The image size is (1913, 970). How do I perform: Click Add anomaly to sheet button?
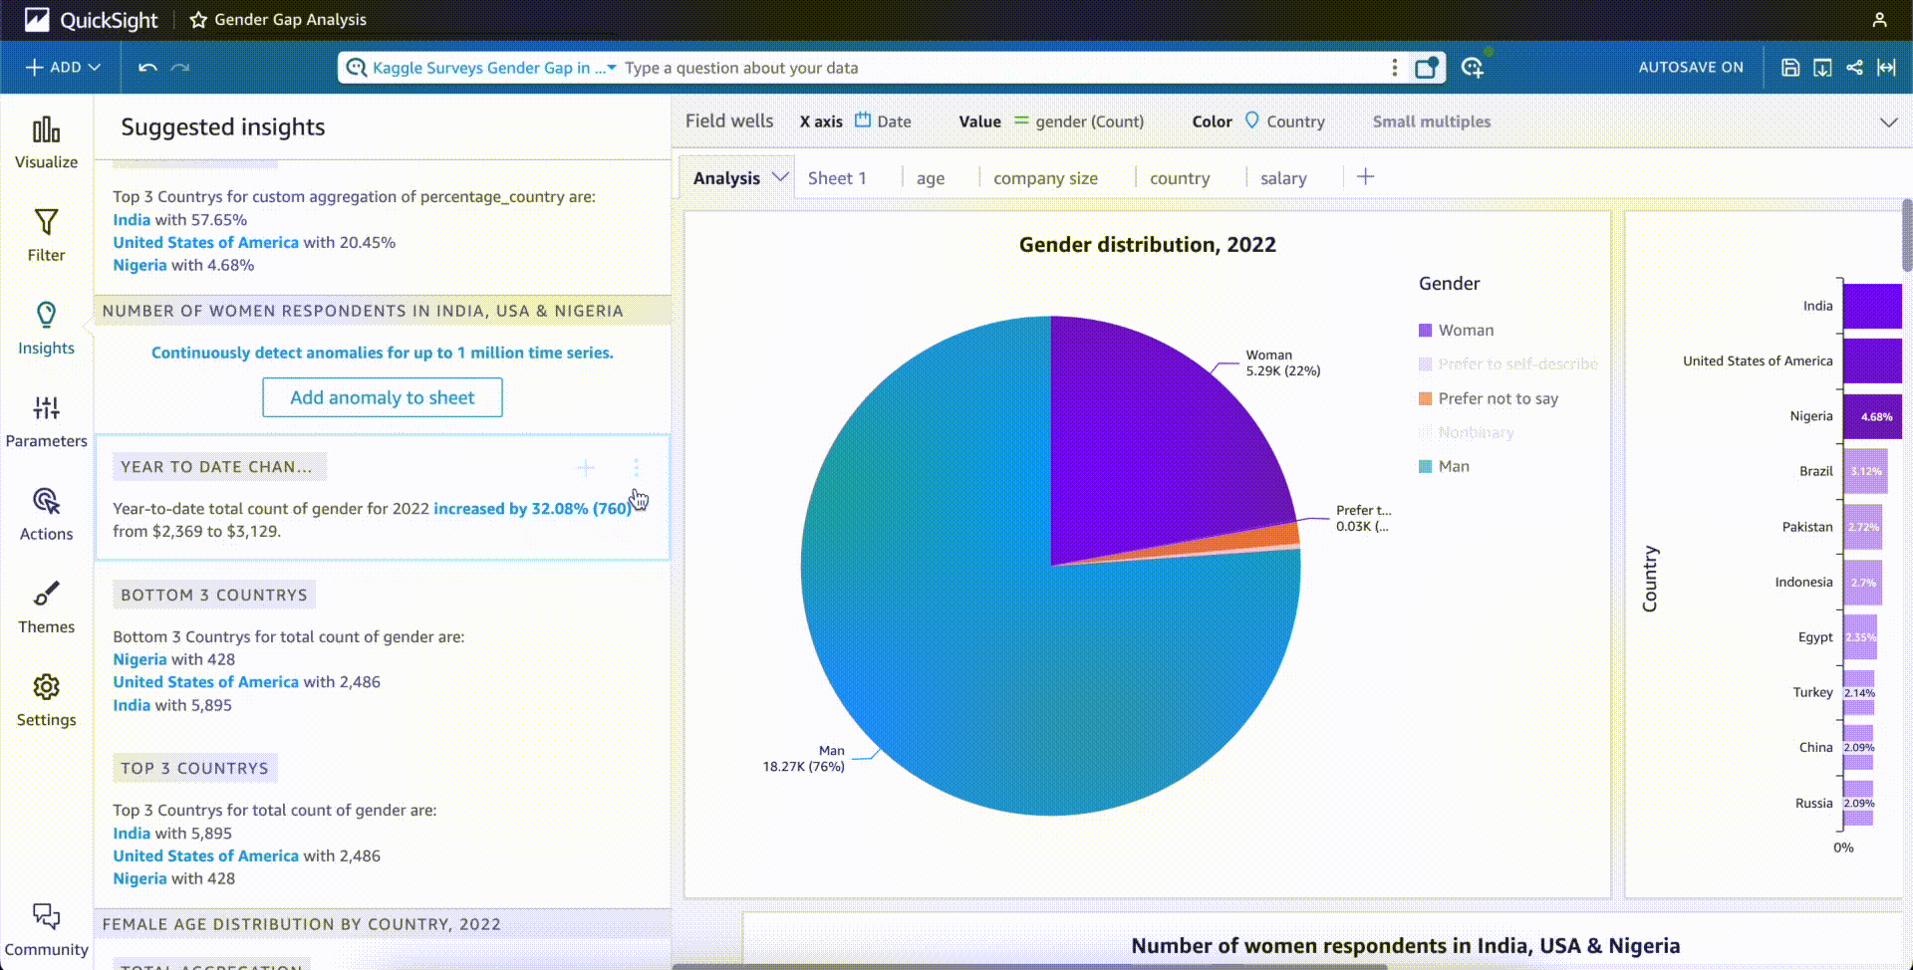click(x=383, y=397)
